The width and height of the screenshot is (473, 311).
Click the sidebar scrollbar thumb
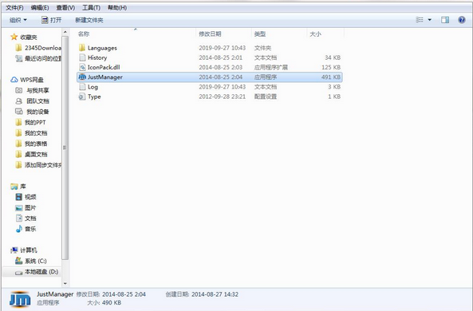[65, 148]
